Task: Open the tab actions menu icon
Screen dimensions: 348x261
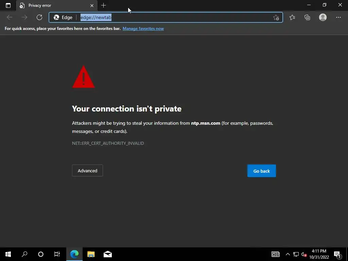Action: pos(8,5)
